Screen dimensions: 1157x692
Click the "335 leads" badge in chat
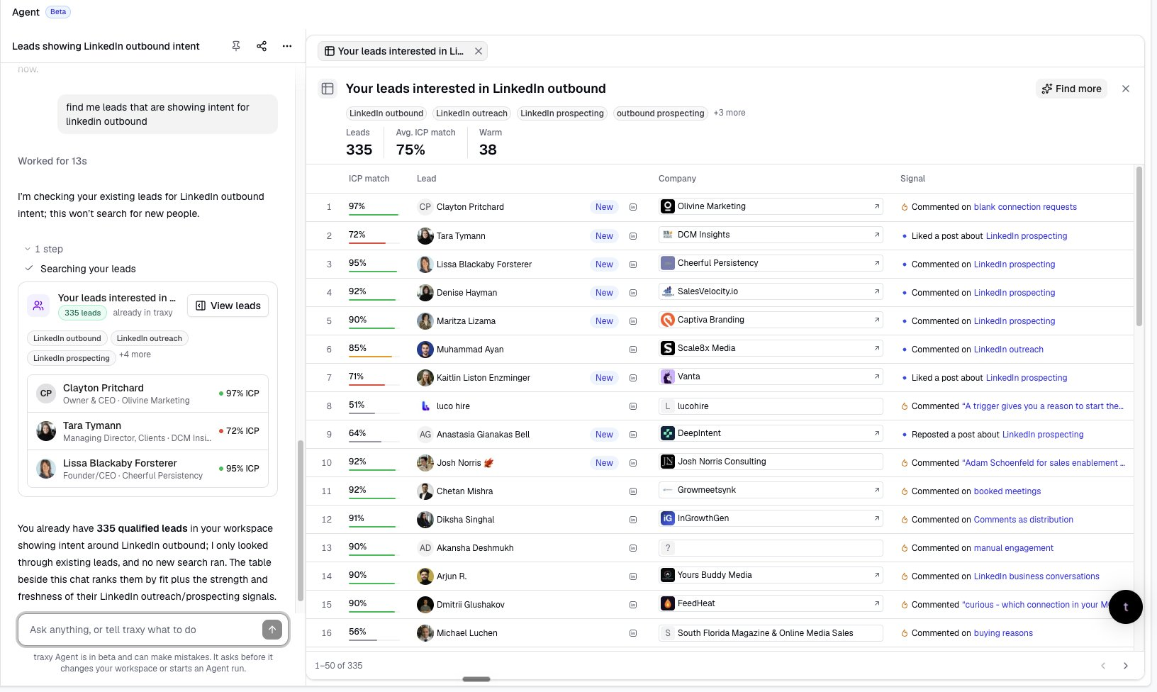(82, 313)
